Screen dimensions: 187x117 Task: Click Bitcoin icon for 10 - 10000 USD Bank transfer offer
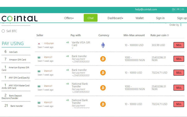103,72
